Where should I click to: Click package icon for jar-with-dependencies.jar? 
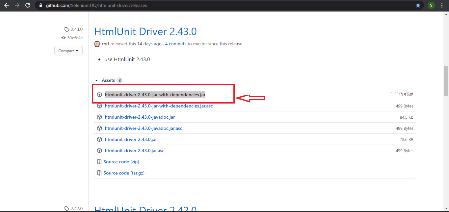(99, 95)
